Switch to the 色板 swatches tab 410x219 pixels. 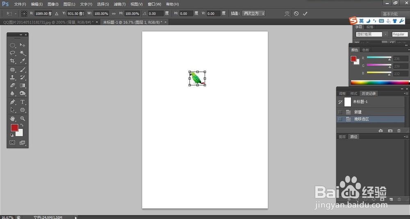[x=366, y=50]
